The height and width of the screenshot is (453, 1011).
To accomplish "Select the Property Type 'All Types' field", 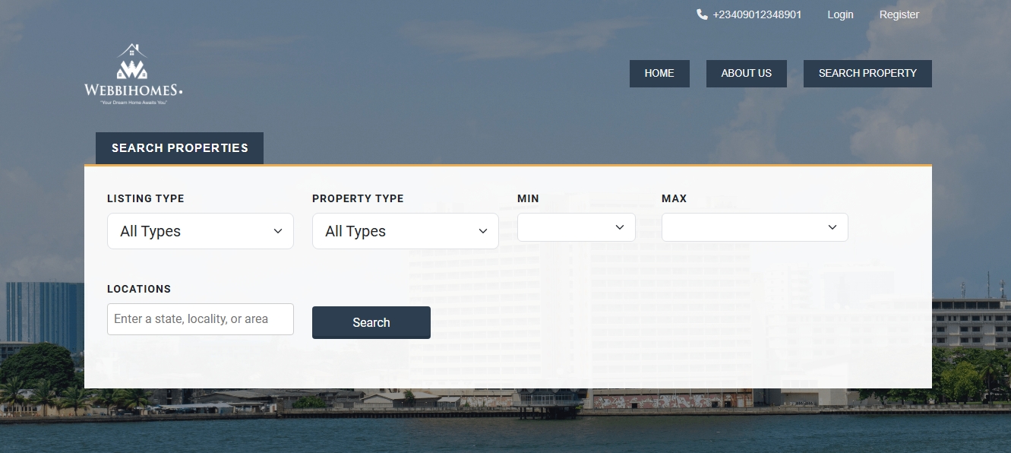I will coord(395,231).
